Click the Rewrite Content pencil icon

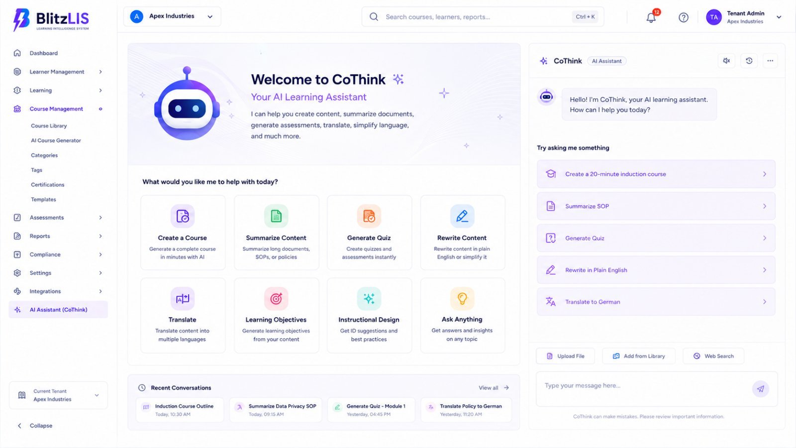(462, 216)
